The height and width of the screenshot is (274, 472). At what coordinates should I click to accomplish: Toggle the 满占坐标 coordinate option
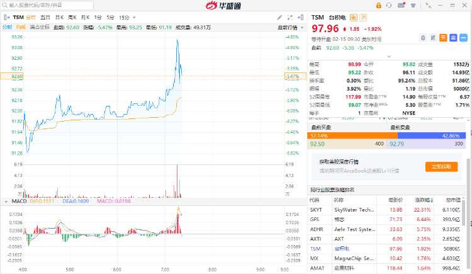pyautogui.click(x=40, y=28)
